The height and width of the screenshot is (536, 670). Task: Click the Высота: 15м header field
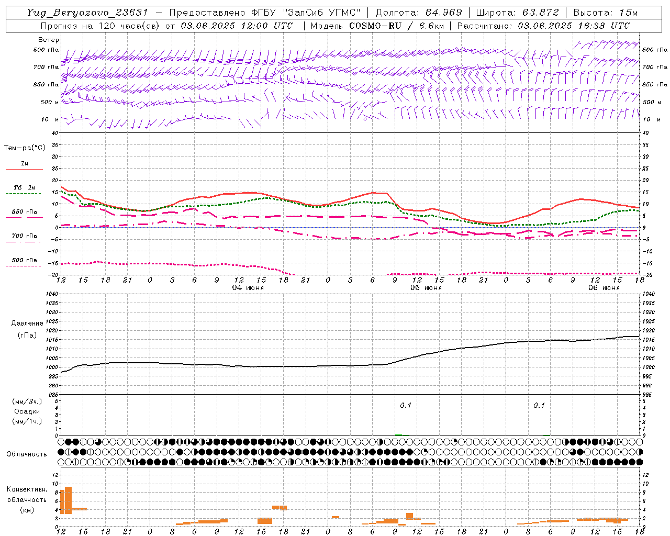tap(606, 13)
